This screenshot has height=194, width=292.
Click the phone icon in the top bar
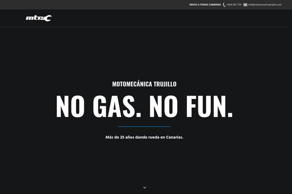pos(224,5)
